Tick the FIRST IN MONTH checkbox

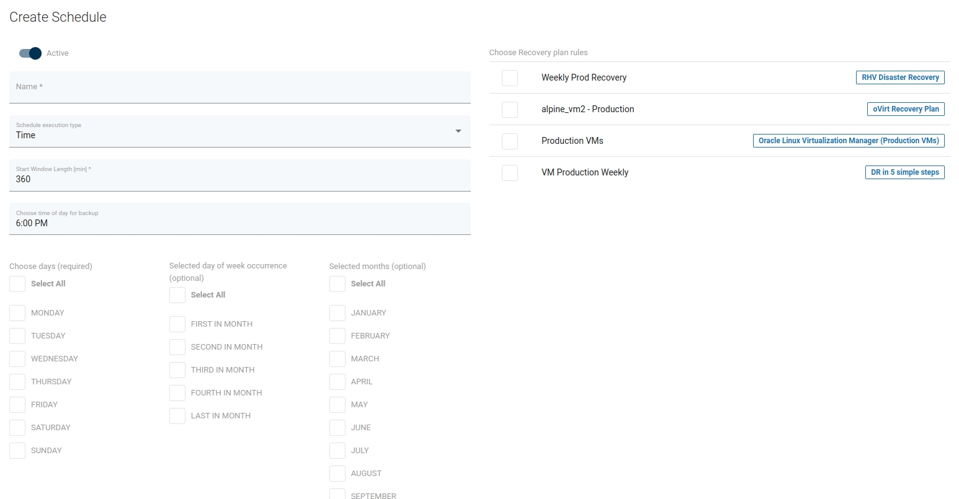[177, 324]
